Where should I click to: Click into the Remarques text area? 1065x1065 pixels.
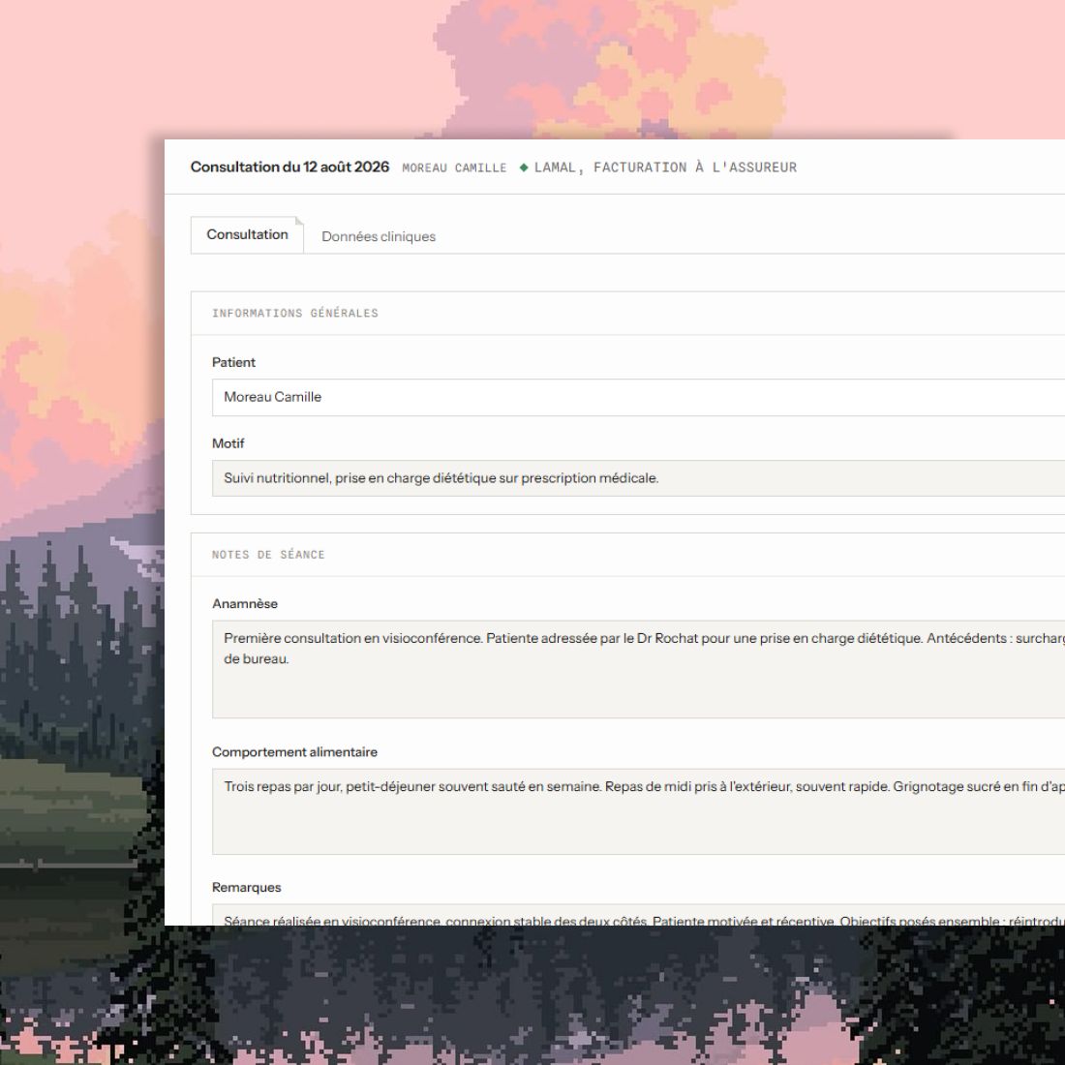click(x=638, y=915)
